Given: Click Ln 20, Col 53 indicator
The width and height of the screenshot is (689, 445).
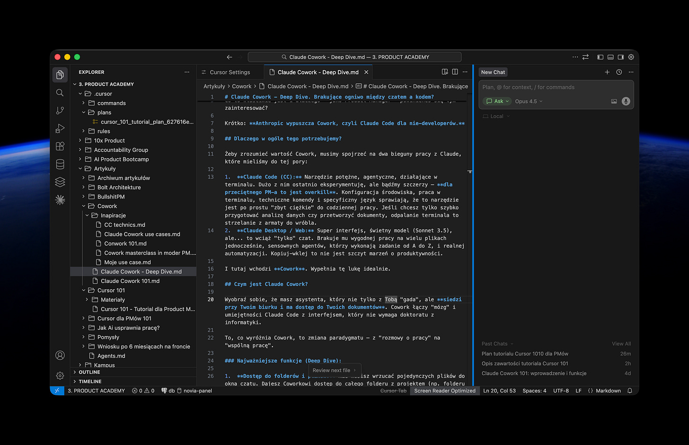Looking at the screenshot, I should (499, 391).
